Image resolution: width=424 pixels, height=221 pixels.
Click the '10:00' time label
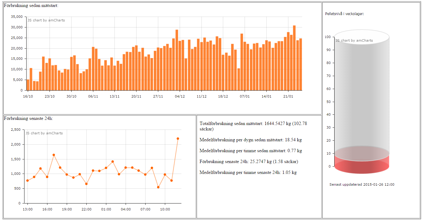pos(165,209)
